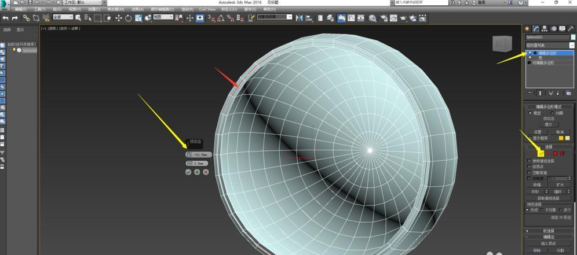Click the 获取堆栈选择 button
Viewport: 577px width, 255px height.
548,198
